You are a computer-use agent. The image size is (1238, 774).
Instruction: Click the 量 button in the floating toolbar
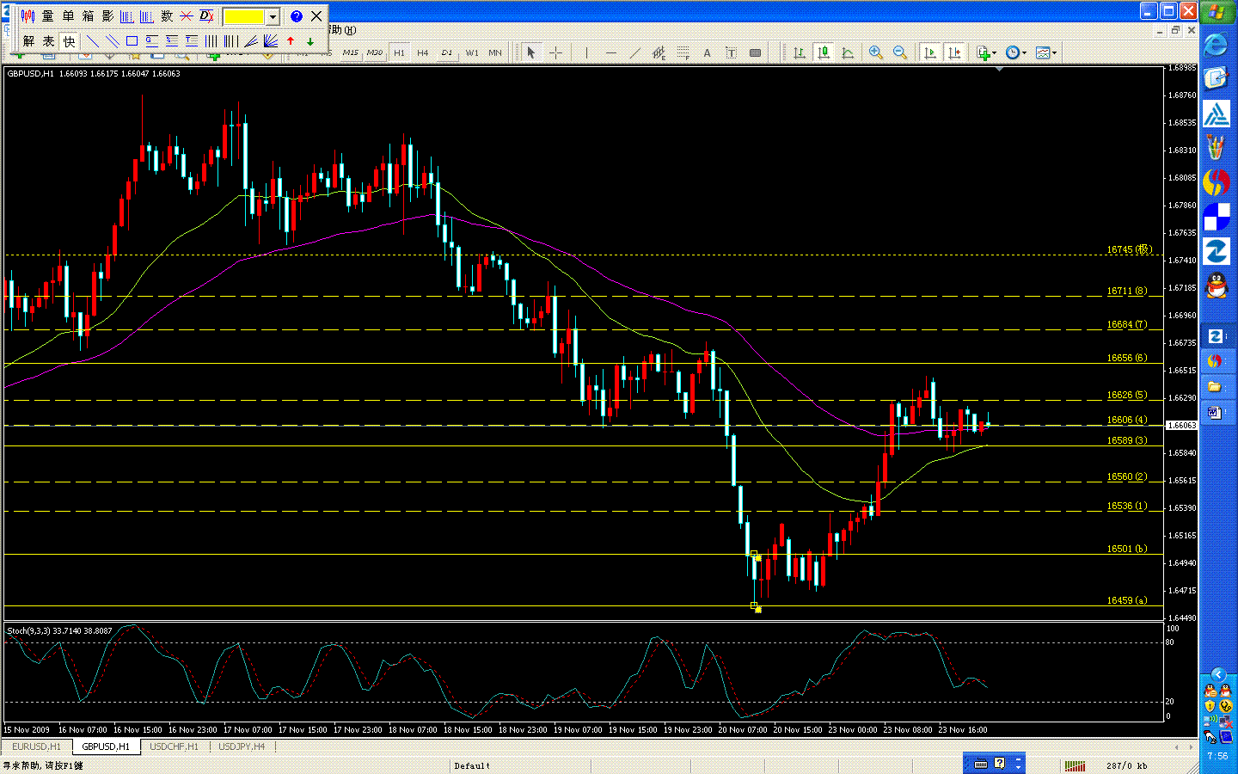pyautogui.click(x=48, y=16)
